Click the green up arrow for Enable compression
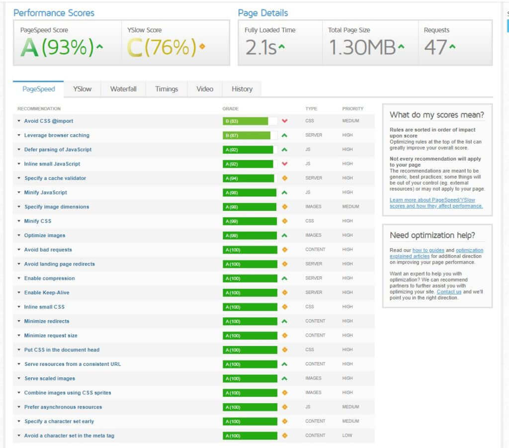This screenshot has width=509, height=448. pyautogui.click(x=284, y=278)
